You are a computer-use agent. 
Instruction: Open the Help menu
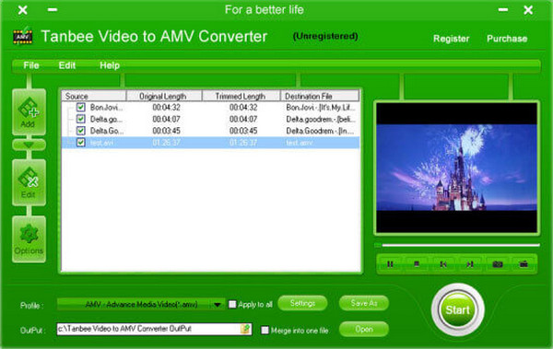pos(110,65)
